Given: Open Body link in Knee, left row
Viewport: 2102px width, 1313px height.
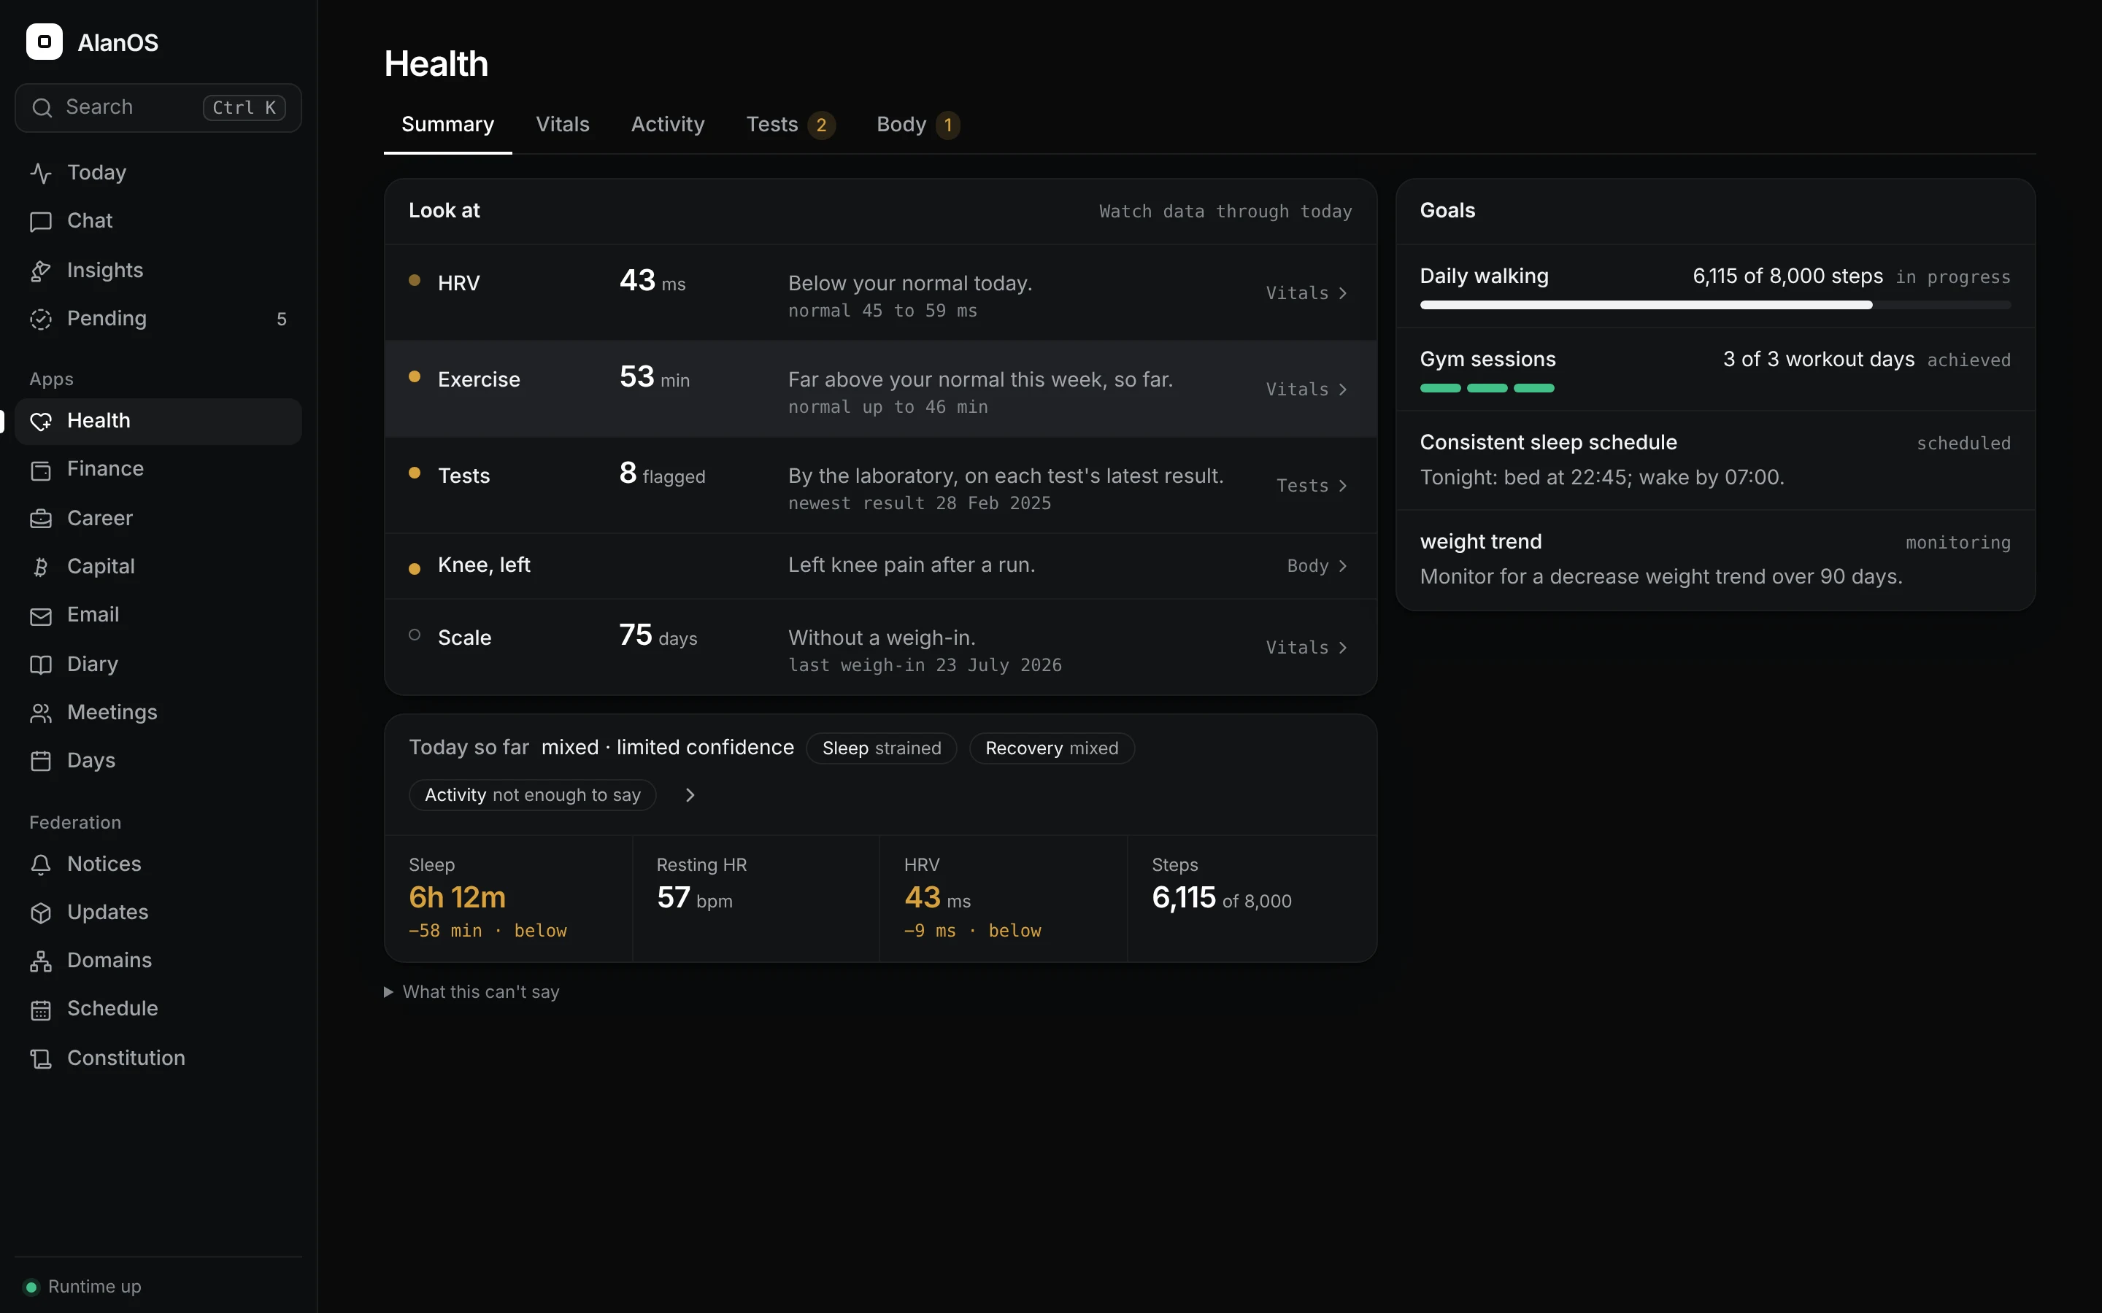Looking at the screenshot, I should tap(1317, 565).
